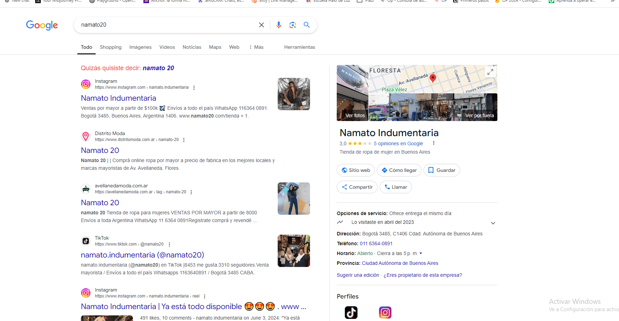619x321 pixels.
Task: Open the Namato Indumentaria Instagram result title
Action: (x=118, y=98)
